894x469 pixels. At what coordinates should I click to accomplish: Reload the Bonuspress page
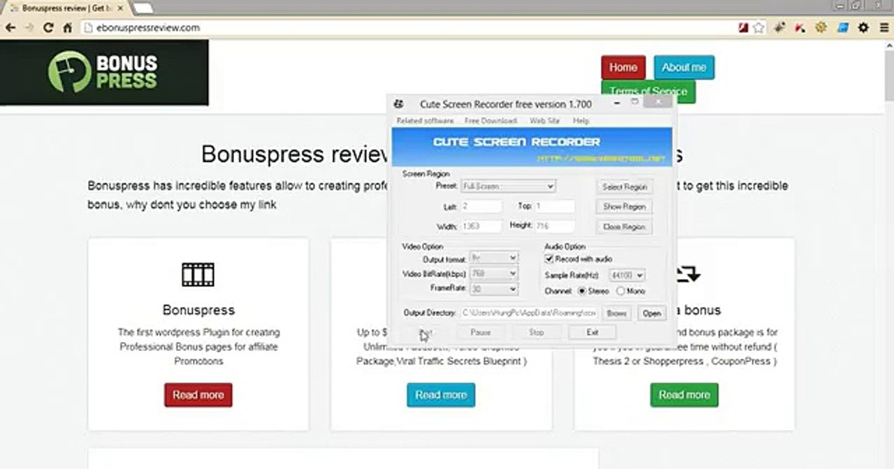pyautogui.click(x=48, y=28)
